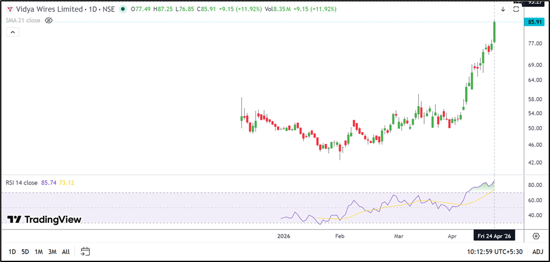Open the go-to-date calendar icon

tap(85, 252)
